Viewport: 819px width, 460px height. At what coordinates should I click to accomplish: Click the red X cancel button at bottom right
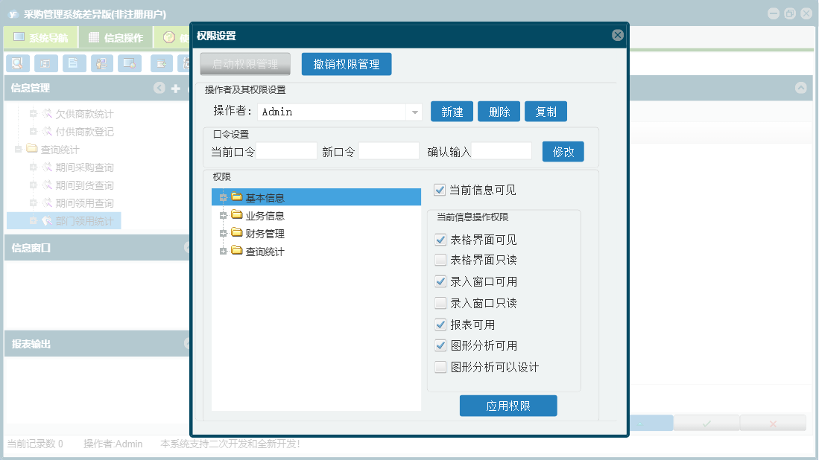tap(773, 423)
